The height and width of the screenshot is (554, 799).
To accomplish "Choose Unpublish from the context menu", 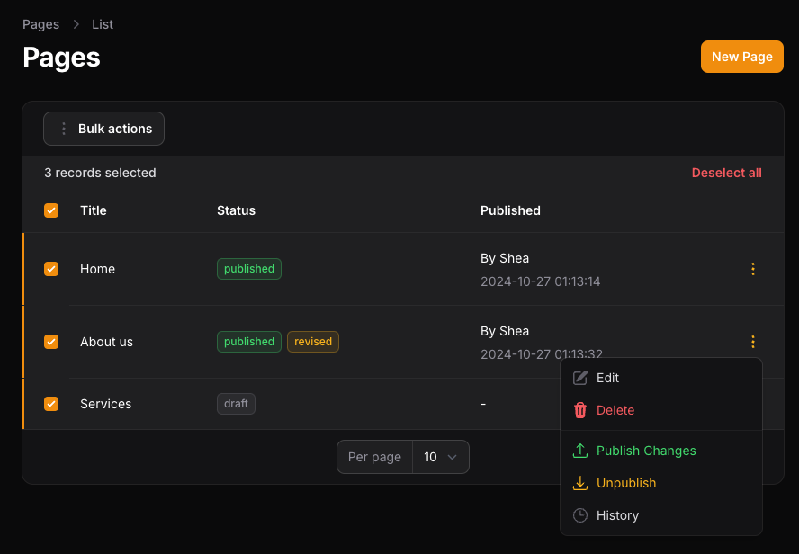I will point(626,483).
